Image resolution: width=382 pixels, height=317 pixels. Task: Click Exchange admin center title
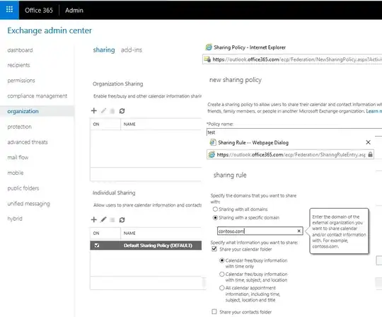(50, 30)
